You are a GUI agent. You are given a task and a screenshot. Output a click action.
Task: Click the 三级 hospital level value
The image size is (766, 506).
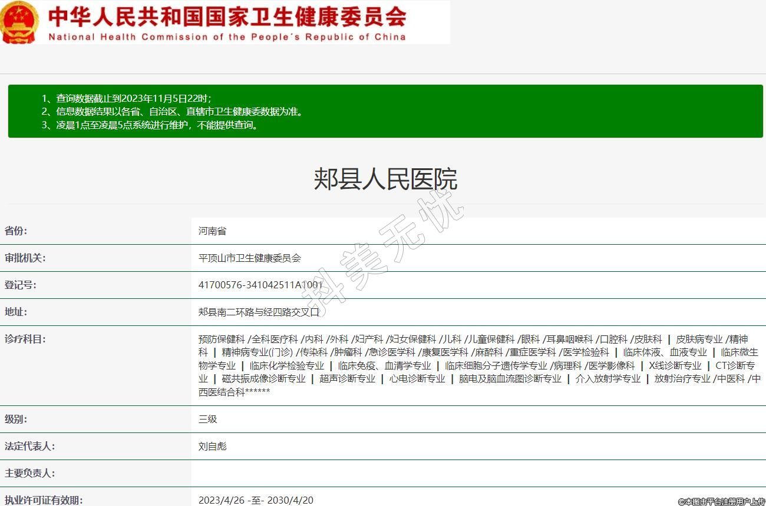pyautogui.click(x=207, y=419)
